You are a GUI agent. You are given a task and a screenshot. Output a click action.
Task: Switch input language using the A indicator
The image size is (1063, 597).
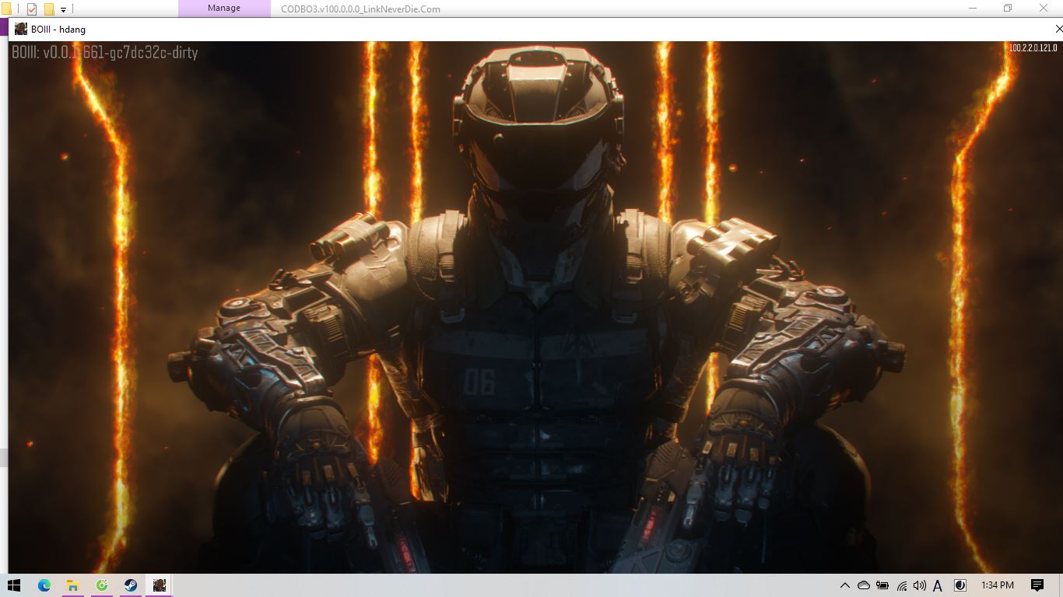tap(938, 585)
